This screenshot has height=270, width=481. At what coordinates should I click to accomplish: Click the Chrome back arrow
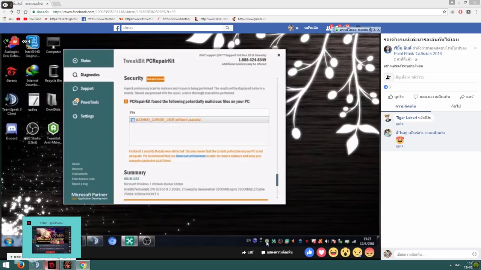(5, 12)
